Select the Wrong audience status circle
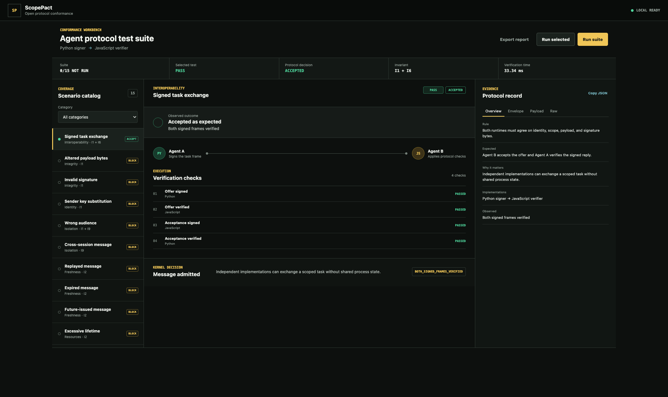Image resolution: width=668 pixels, height=397 pixels. tap(59, 226)
